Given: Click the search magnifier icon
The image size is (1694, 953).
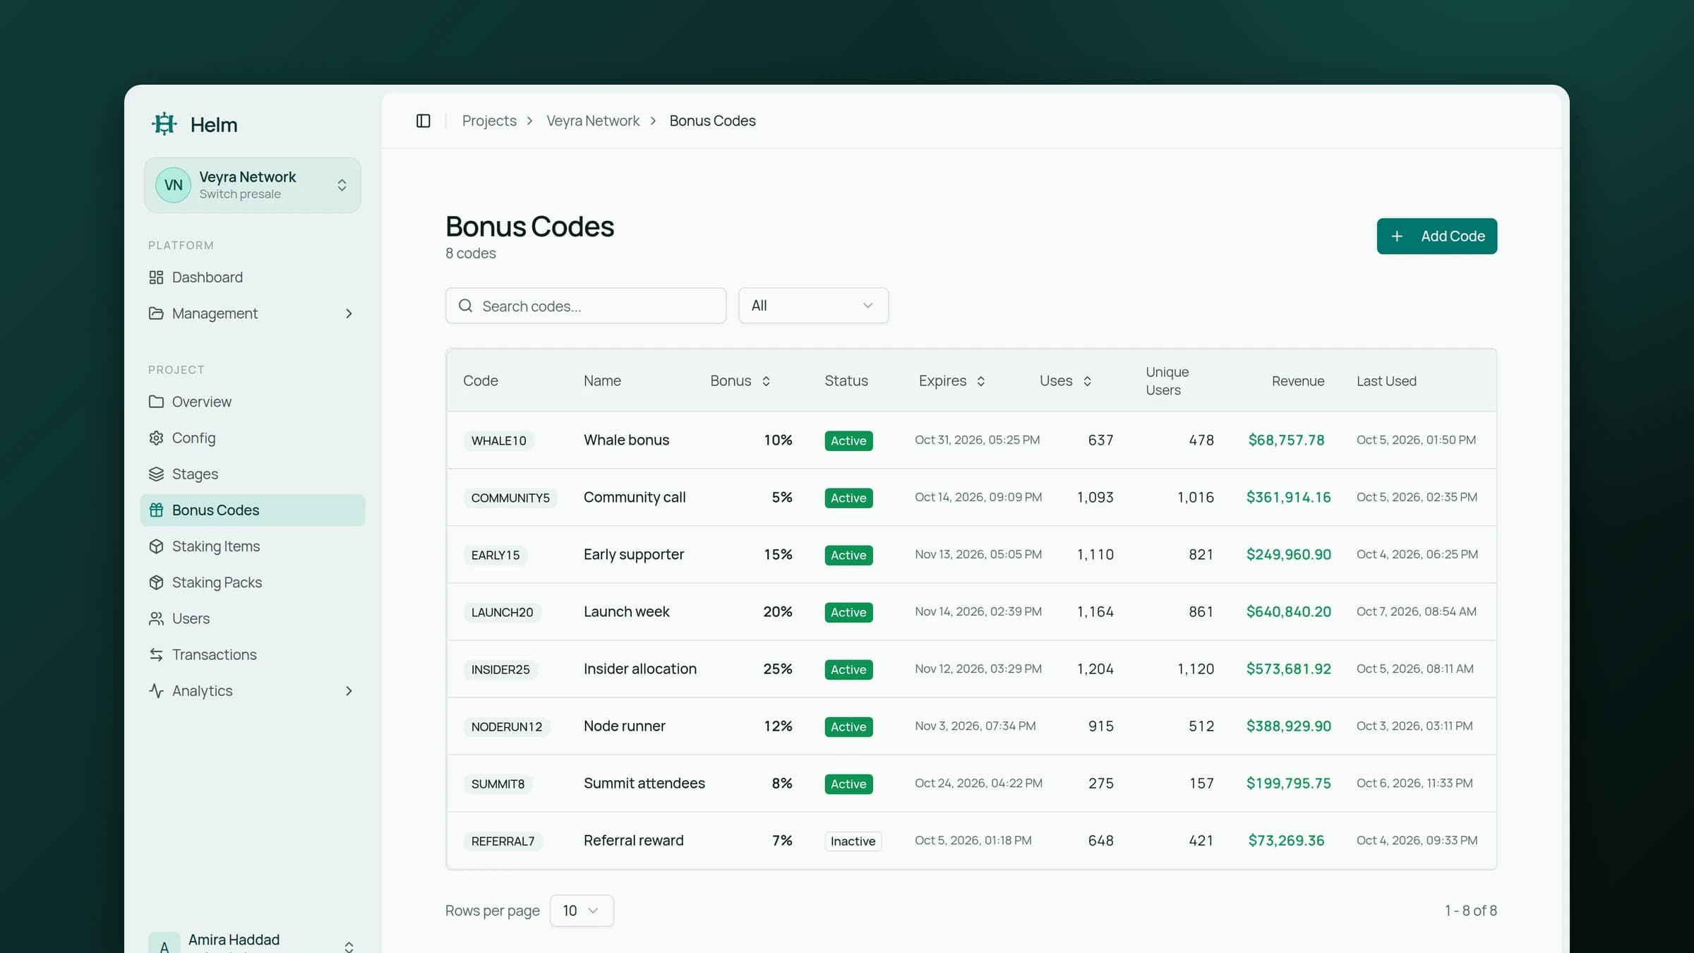Looking at the screenshot, I should [465, 306].
